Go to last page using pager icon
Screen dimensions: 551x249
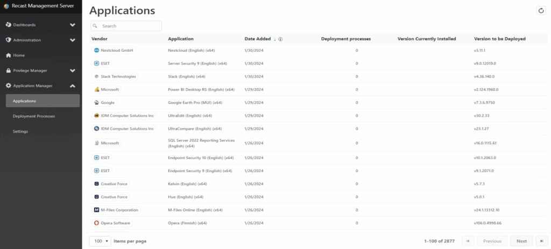[x=541, y=241]
